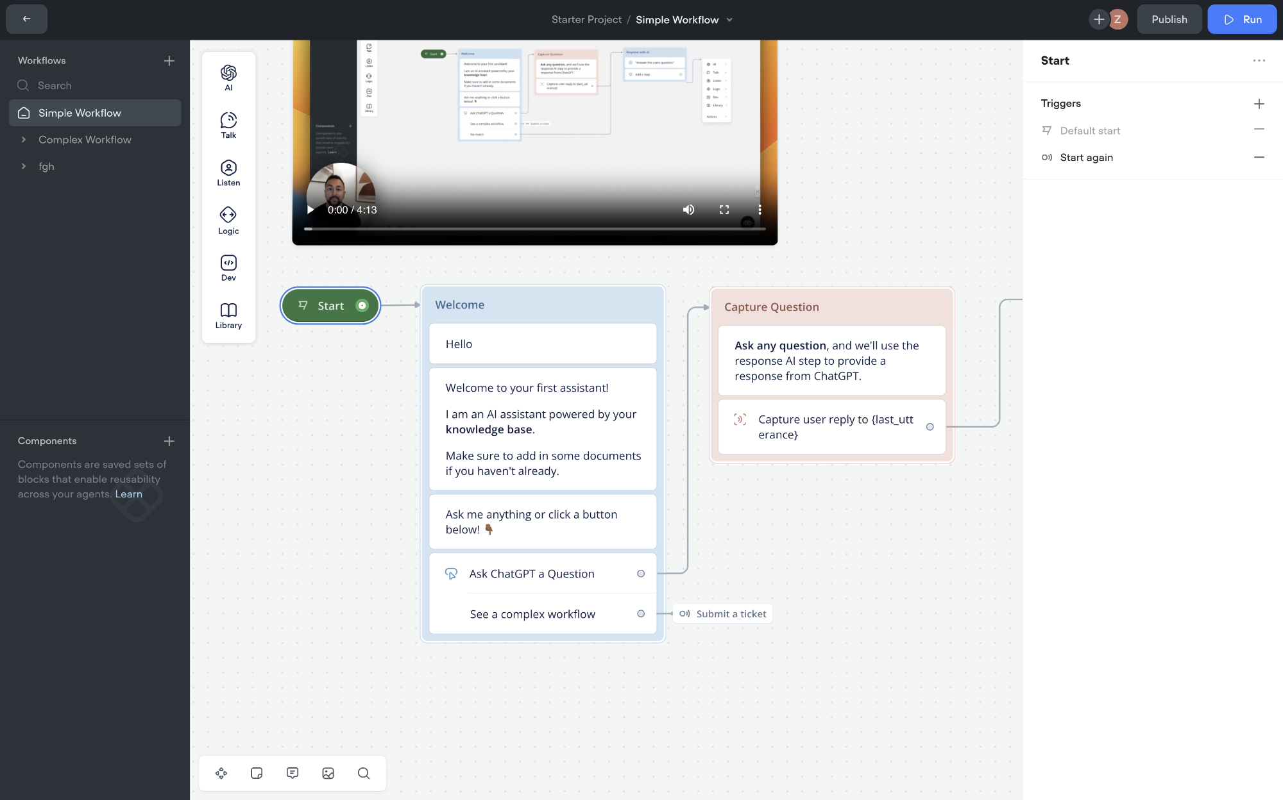Open the Start panel options menu
Viewport: 1283px width, 800px height.
1258,60
